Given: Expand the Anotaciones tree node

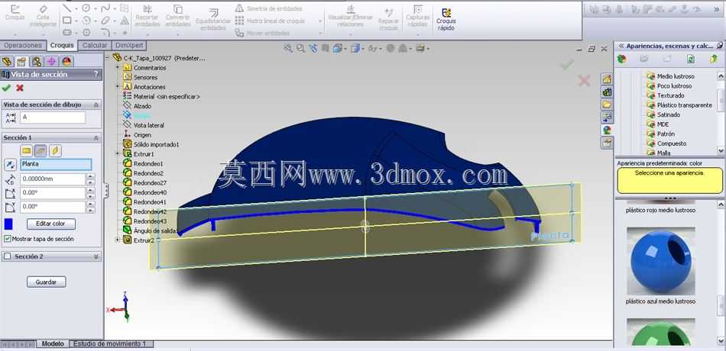Looking at the screenshot, I should point(118,86).
